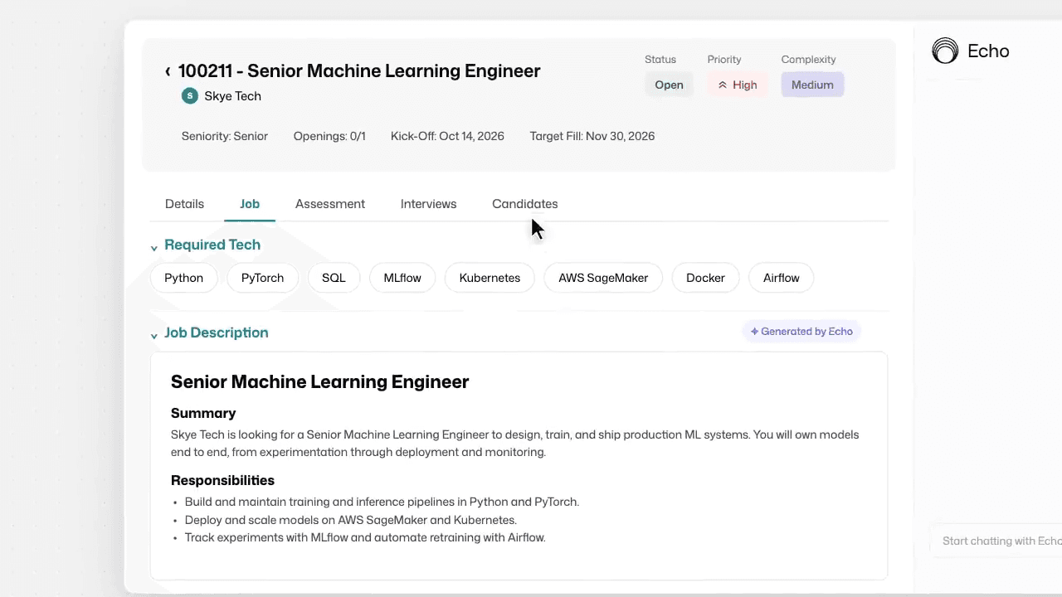This screenshot has width=1062, height=597.
Task: Select the Kubernetes tech chip
Action: click(x=490, y=278)
